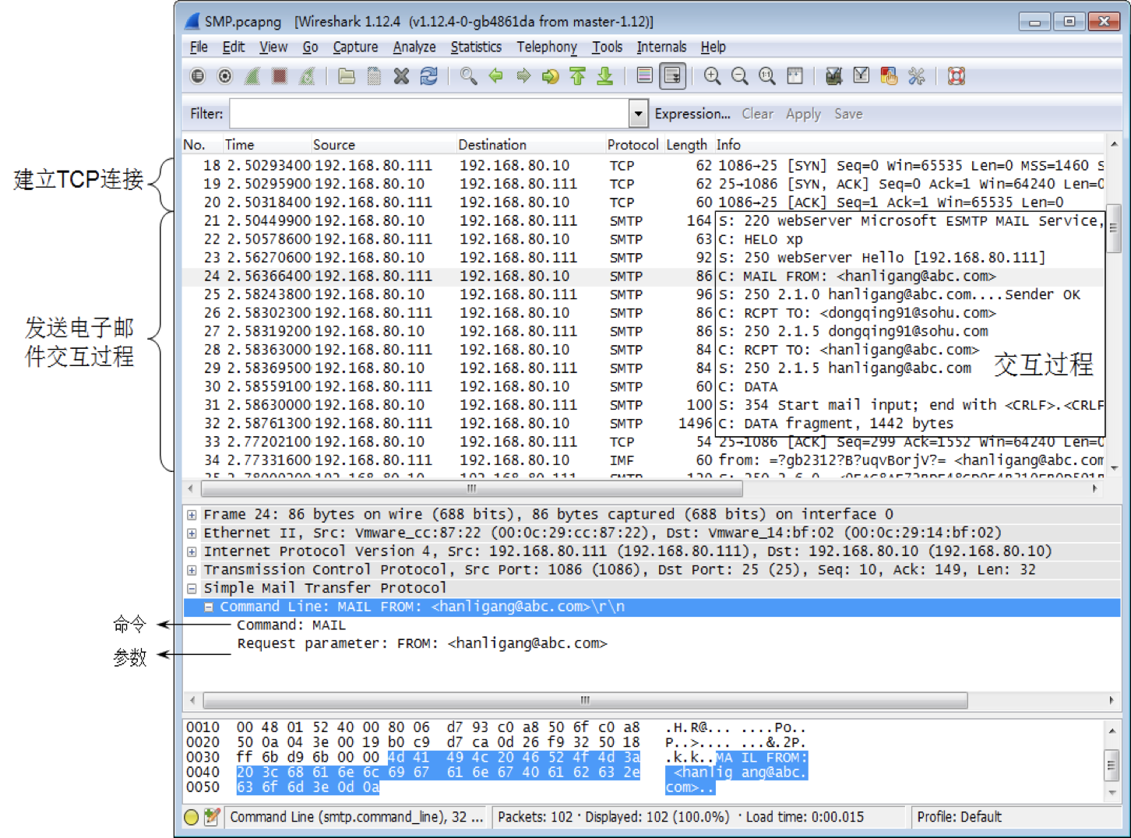Image resolution: width=1131 pixels, height=838 pixels.
Task: Open the Filter history dropdown arrow
Action: pos(638,114)
